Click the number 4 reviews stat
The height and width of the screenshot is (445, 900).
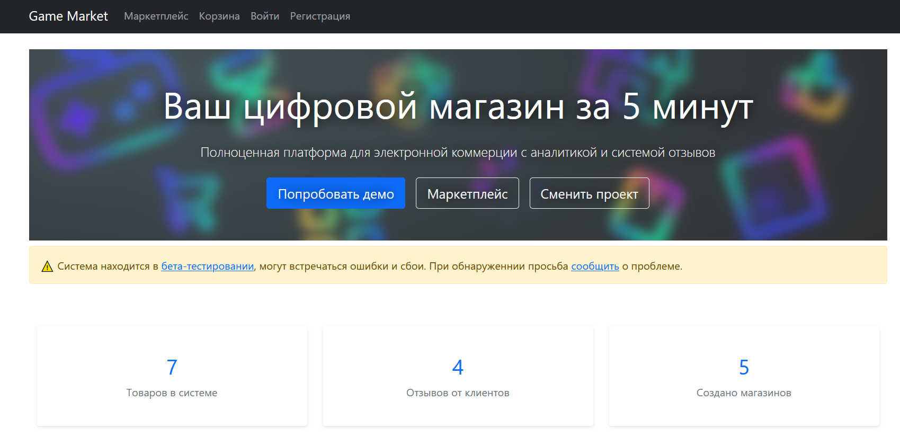tap(458, 367)
